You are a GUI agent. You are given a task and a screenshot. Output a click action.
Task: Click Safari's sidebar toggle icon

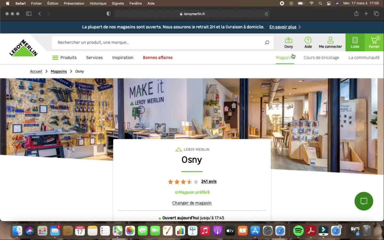pyautogui.click(x=29, y=14)
